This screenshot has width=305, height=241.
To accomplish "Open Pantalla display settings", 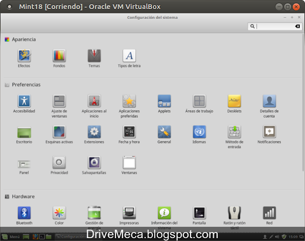I will pyautogui.click(x=199, y=216).
